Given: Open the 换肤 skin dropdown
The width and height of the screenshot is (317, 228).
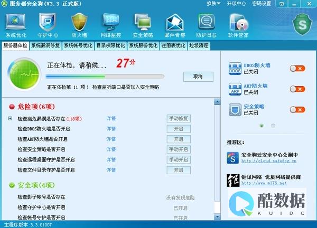Looking at the screenshot, I should [x=213, y=4].
